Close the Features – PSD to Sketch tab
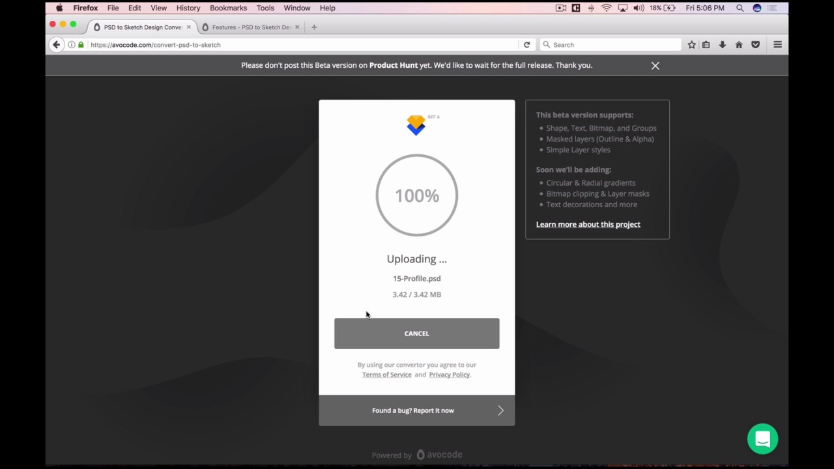This screenshot has width=834, height=469. click(297, 27)
